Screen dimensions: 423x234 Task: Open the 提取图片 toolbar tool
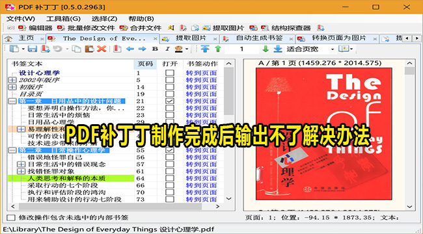[224, 28]
